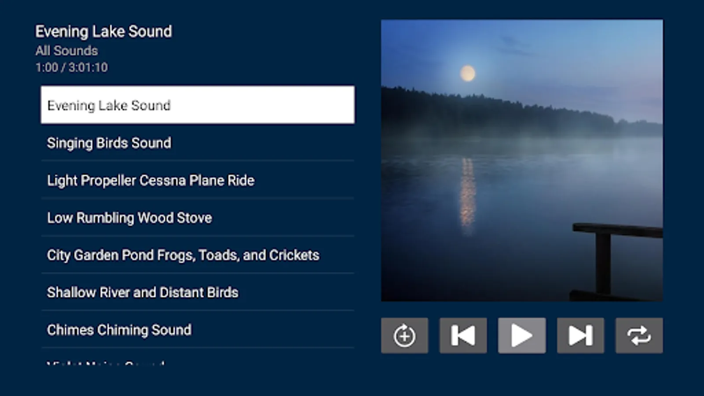Select the Chimes Chiming Sound entry
The image size is (704, 396).
click(119, 330)
